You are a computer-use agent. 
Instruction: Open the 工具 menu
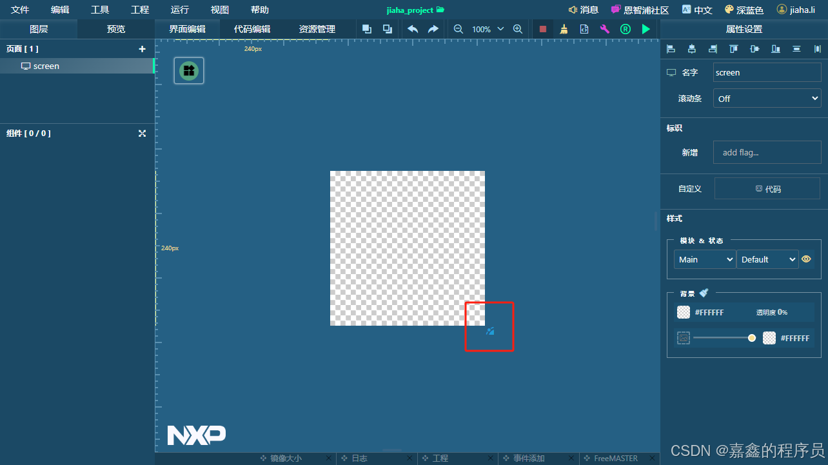click(100, 10)
